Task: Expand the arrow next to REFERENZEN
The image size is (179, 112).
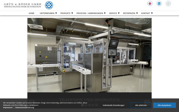Action: click(x=137, y=13)
